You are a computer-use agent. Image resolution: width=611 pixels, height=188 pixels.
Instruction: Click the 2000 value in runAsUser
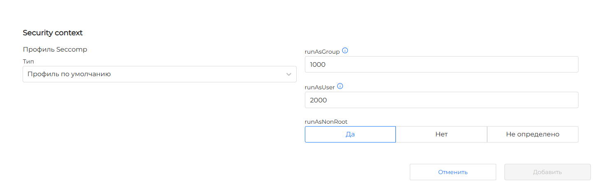pos(318,100)
